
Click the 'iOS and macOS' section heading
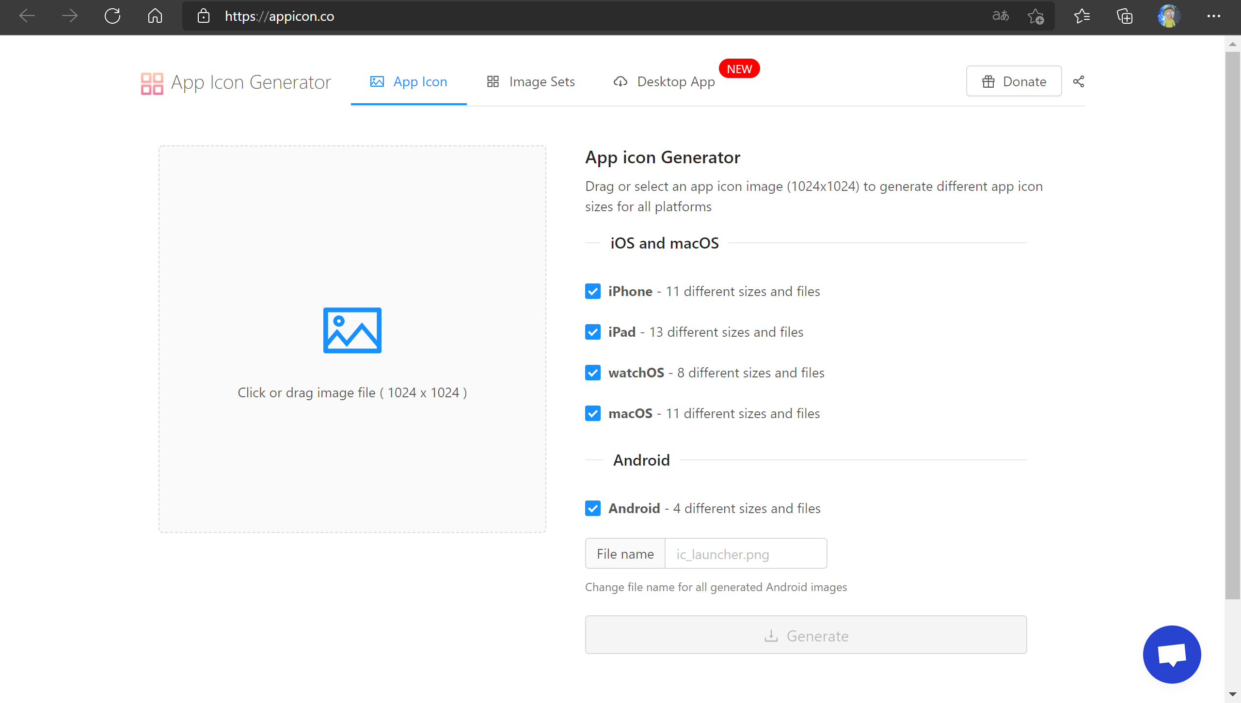pos(665,243)
